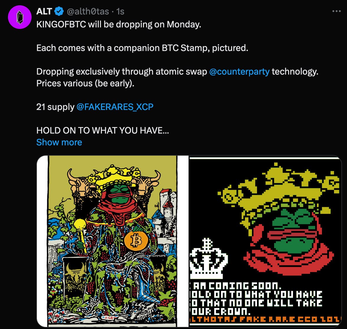Open the @FAKERARES_XCP mention link
347x329 pixels.
coord(115,107)
